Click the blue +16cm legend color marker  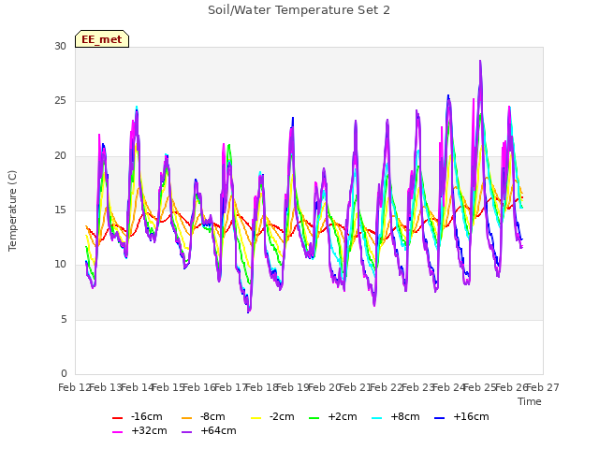point(439,418)
